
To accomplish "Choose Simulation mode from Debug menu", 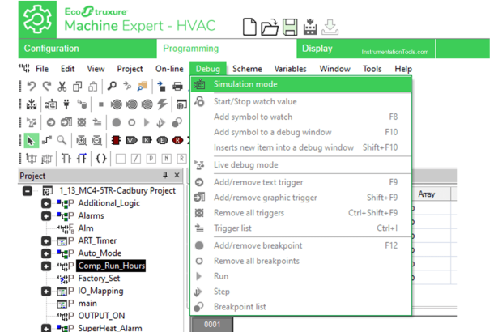I will tap(245, 84).
